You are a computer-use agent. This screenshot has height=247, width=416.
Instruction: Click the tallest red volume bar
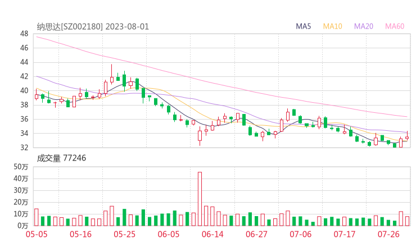200,199
